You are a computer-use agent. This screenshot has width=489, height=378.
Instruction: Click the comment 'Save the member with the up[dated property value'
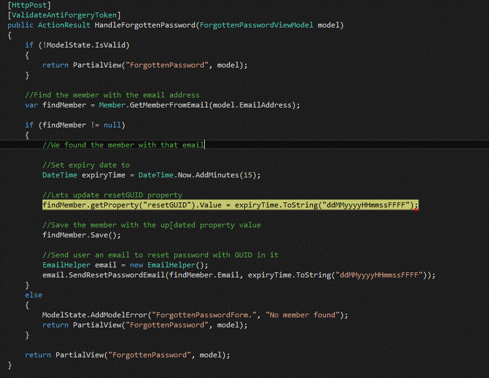pos(152,225)
